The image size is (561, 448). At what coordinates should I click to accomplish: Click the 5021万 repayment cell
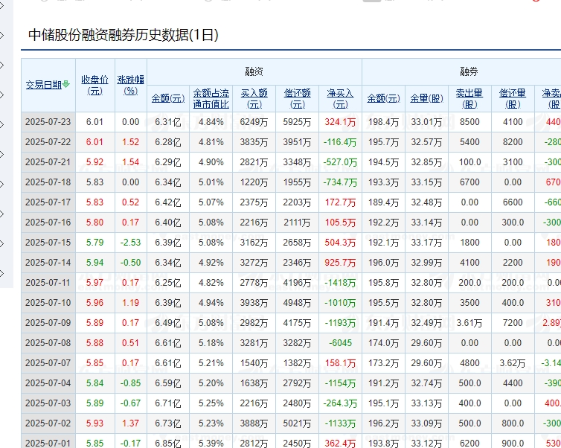tap(297, 423)
